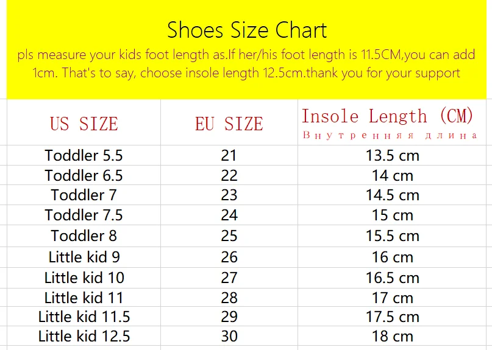Click the Little kid 10 cell

[84, 278]
